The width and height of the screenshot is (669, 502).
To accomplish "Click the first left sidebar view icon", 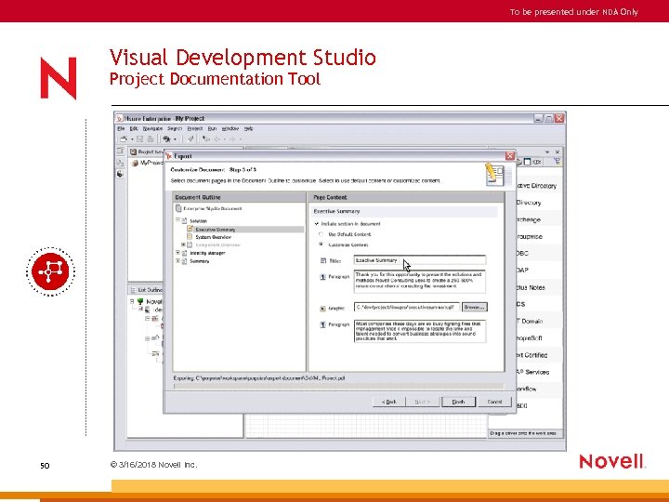I will pos(120,151).
